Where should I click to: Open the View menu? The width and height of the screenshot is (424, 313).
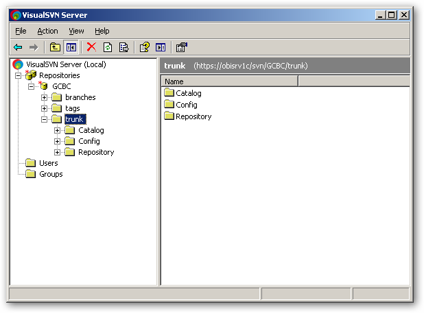coord(76,31)
